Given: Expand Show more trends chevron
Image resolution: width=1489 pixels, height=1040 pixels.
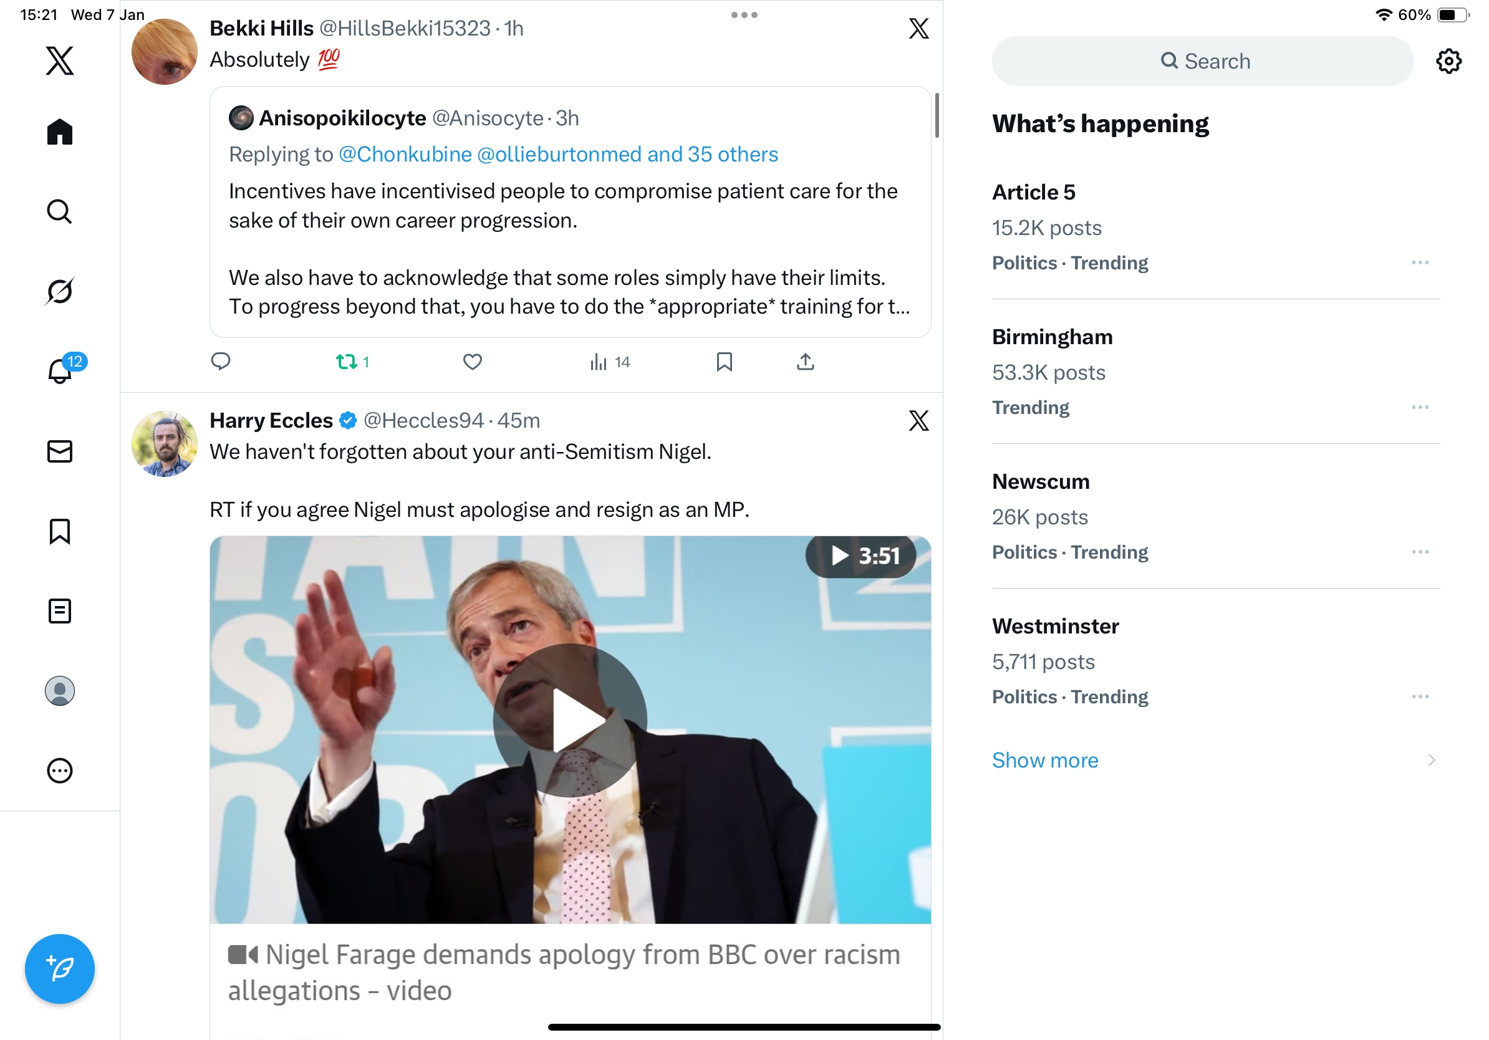Looking at the screenshot, I should (x=1430, y=760).
